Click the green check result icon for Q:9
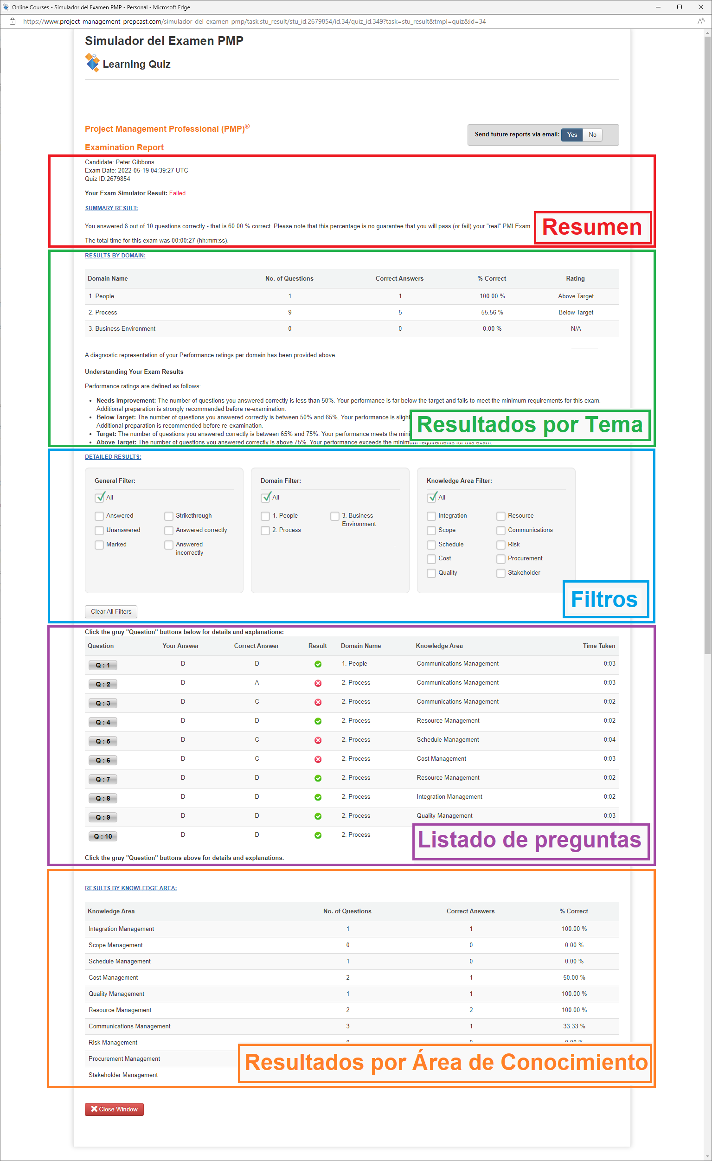 [x=318, y=816]
